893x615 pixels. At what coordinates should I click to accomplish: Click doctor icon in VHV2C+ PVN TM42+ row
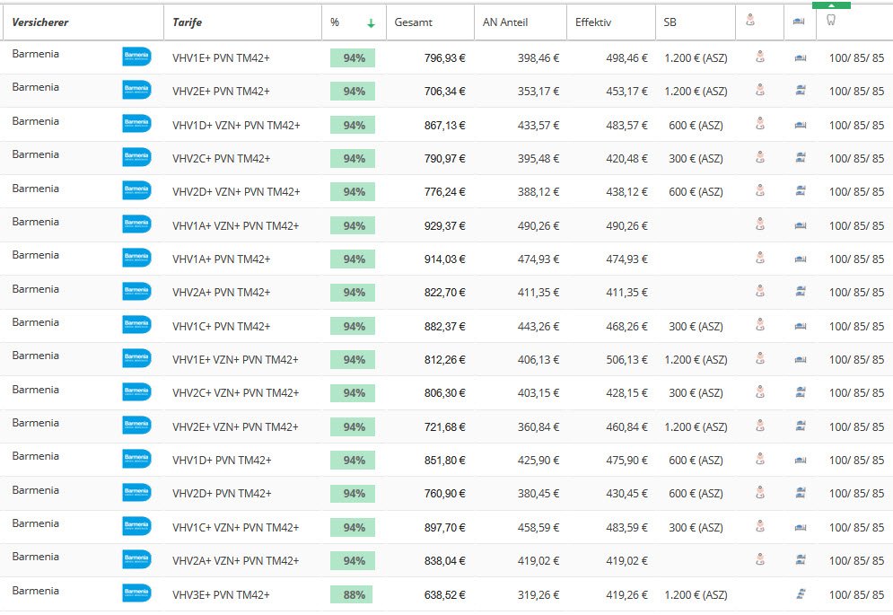coord(760,158)
